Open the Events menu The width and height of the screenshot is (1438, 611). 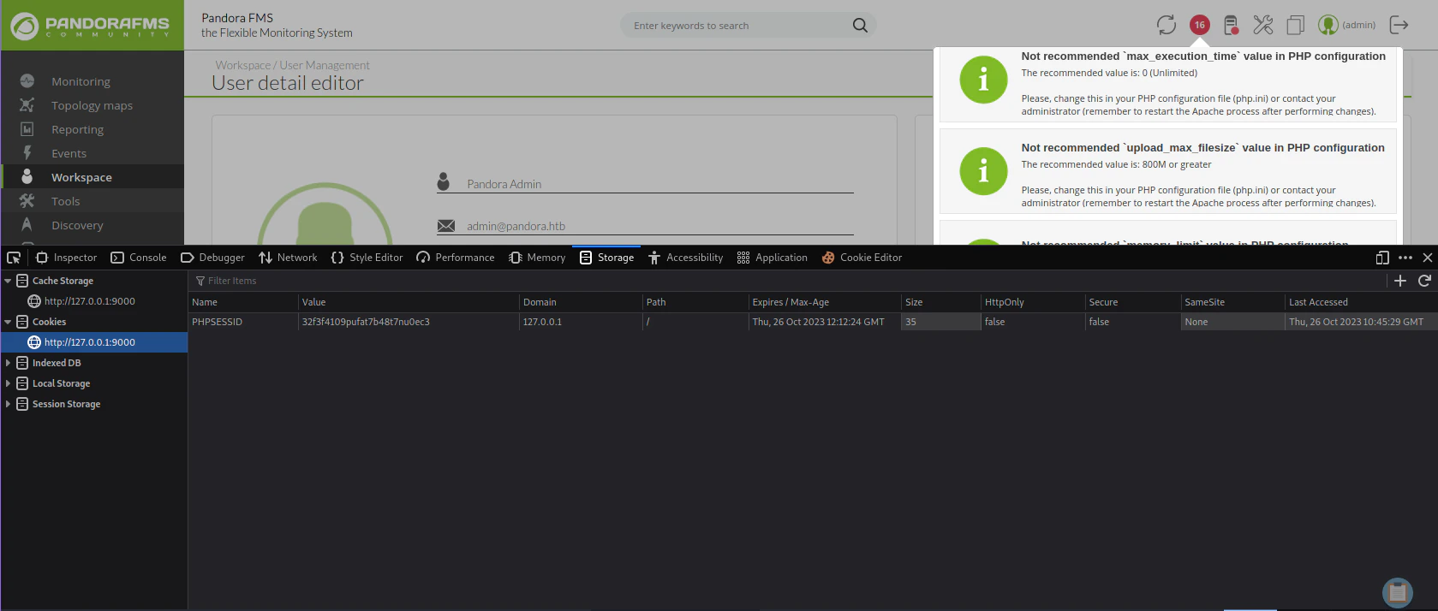click(69, 153)
